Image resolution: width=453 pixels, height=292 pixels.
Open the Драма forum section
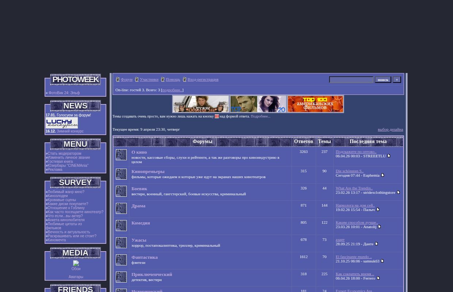tap(138, 206)
